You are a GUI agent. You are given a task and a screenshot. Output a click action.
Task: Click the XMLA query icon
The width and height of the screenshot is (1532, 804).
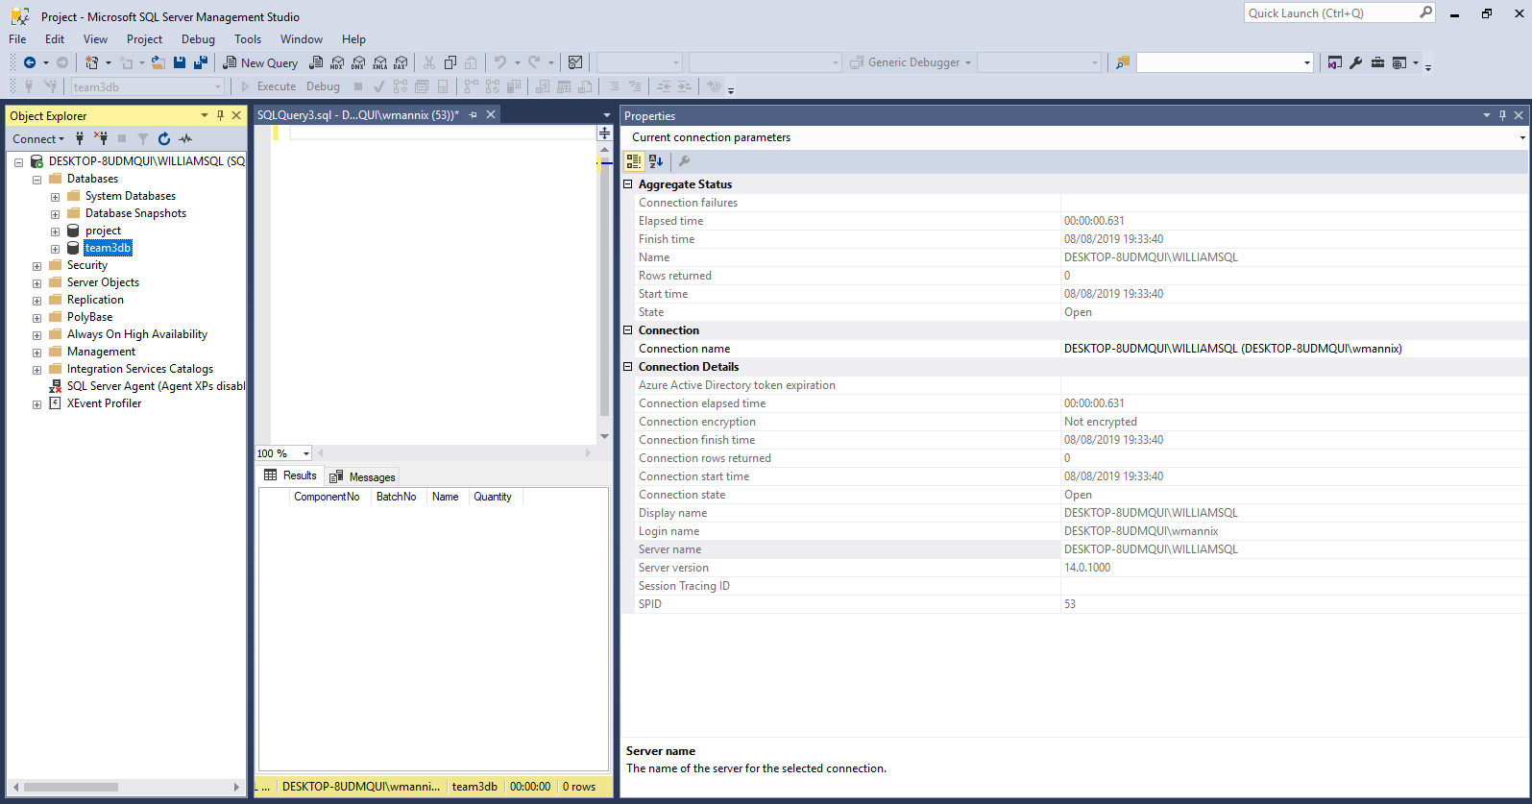pyautogui.click(x=380, y=62)
